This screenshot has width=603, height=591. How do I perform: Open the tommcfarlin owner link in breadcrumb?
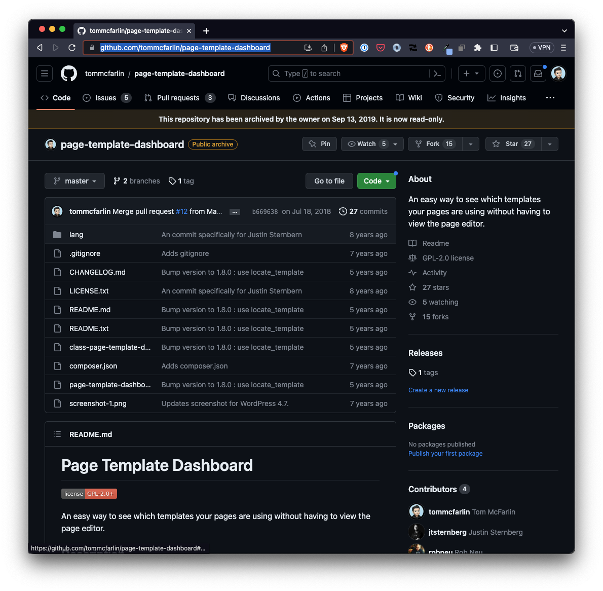[x=104, y=73]
